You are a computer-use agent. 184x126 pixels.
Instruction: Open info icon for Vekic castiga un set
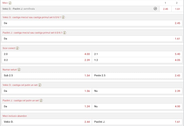(40, 85)
